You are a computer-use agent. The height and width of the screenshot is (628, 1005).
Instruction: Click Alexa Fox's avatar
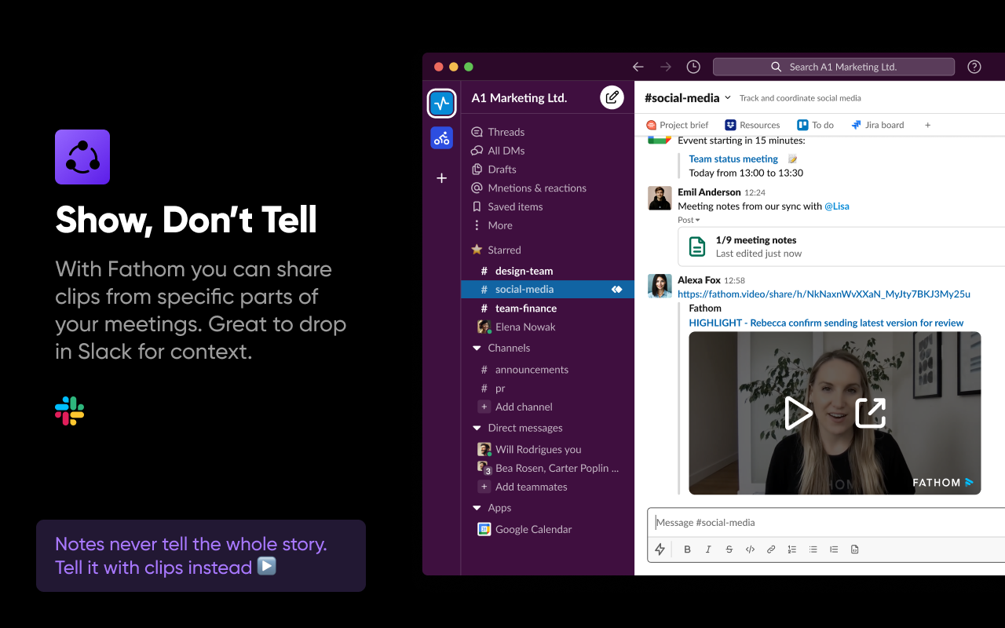coord(660,286)
